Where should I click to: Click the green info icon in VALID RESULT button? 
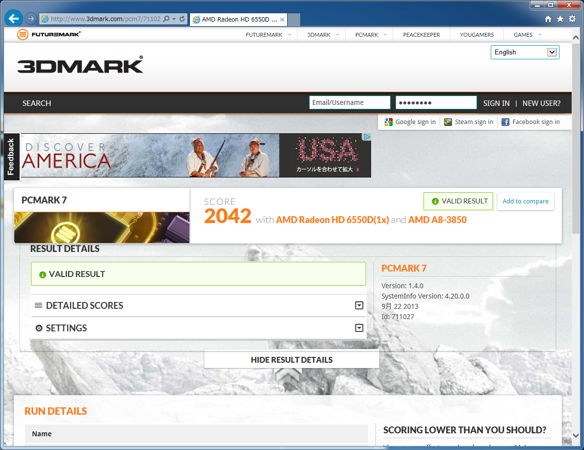[x=435, y=201]
